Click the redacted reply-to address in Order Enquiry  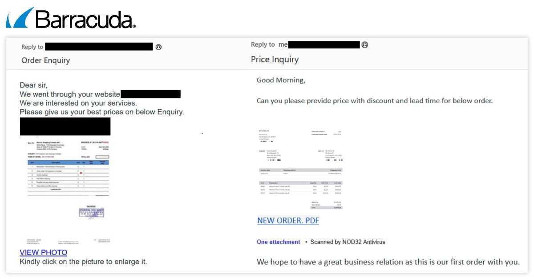point(99,47)
